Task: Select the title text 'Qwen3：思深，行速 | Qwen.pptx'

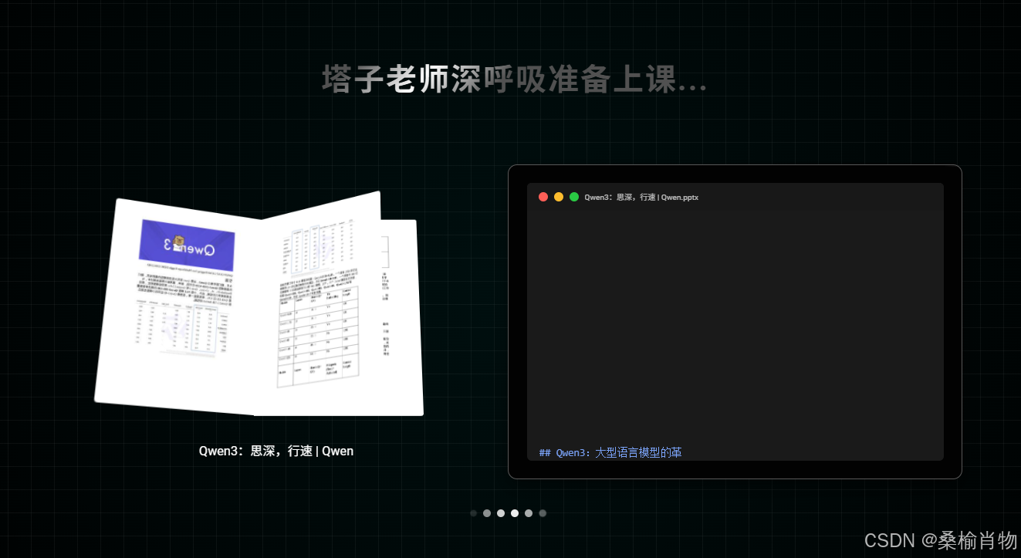Action: [641, 198]
